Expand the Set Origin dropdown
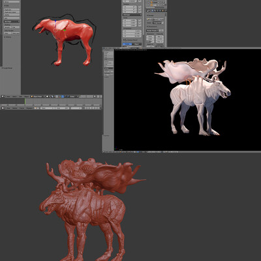 (x=12, y=22)
